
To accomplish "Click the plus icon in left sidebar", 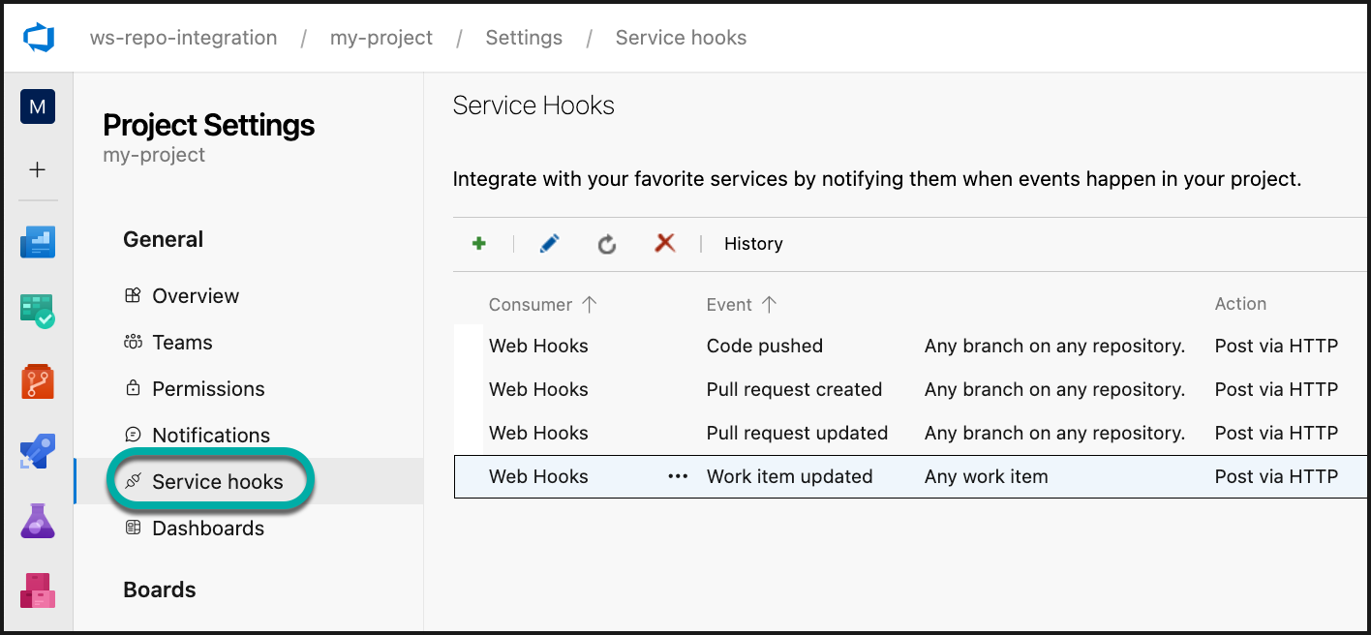I will (38, 170).
